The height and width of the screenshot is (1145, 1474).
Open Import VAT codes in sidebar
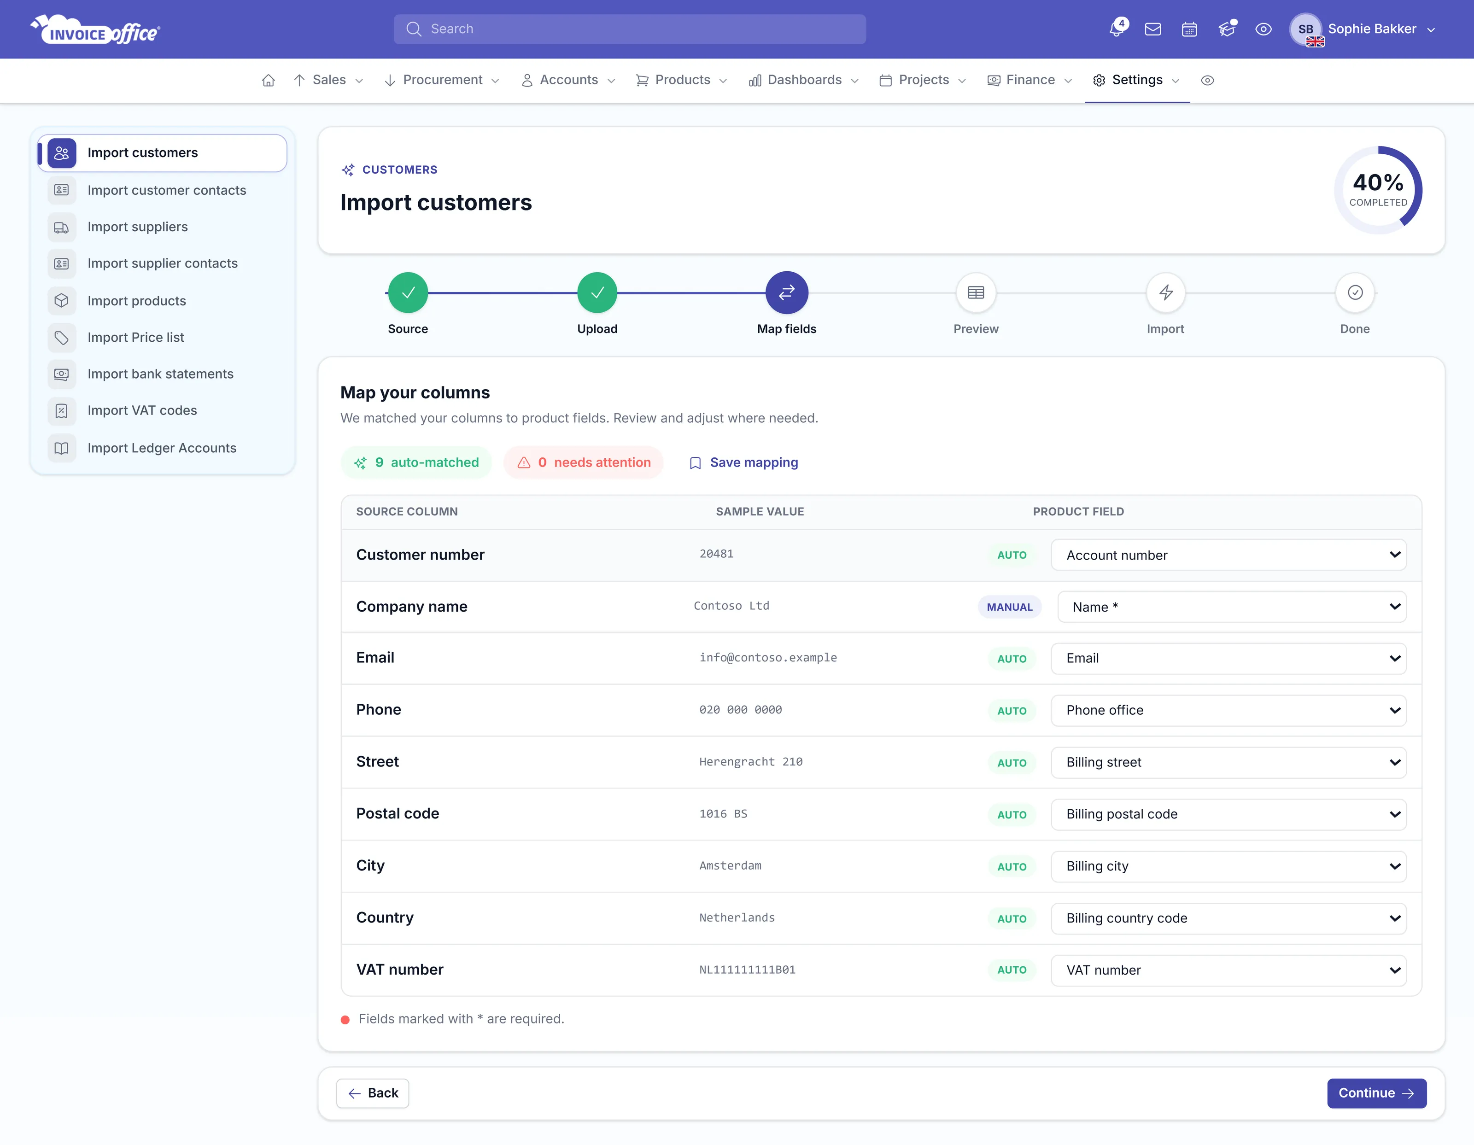tap(162, 411)
